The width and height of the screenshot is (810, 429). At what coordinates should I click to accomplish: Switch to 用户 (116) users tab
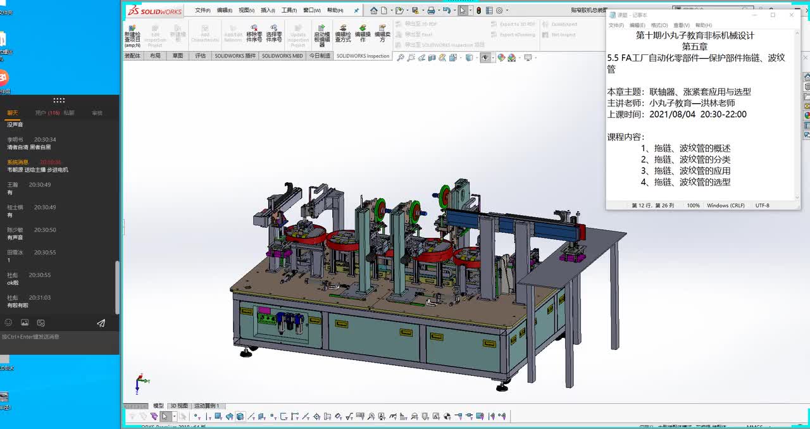[47, 113]
